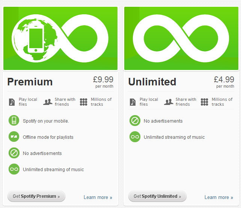Click the Unlimited Millions of tracks grid icon

(x=205, y=102)
